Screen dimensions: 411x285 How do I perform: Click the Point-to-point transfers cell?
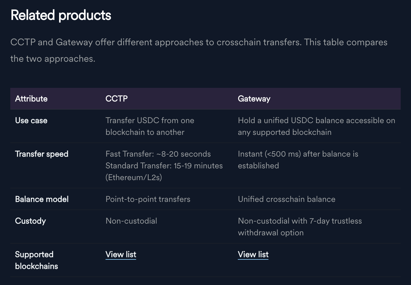pyautogui.click(x=148, y=199)
